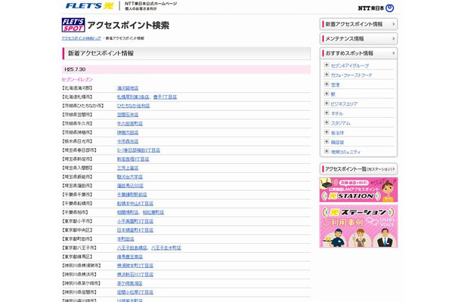Open store link in 埼玉県春日部市 row
This screenshot has height=302, width=461.
coord(138,150)
